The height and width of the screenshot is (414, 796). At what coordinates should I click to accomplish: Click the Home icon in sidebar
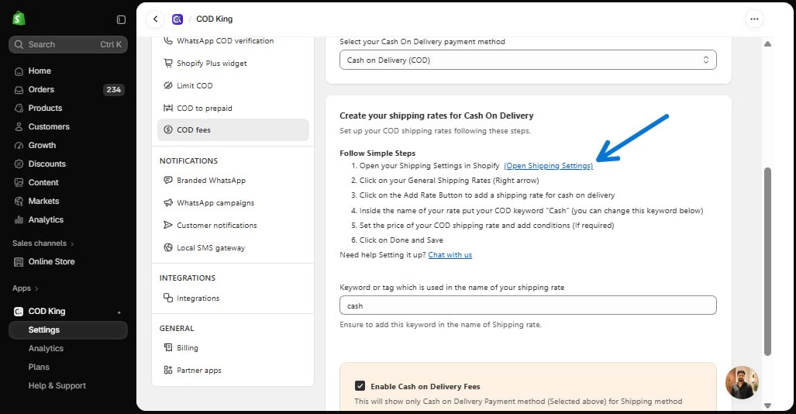[19, 71]
